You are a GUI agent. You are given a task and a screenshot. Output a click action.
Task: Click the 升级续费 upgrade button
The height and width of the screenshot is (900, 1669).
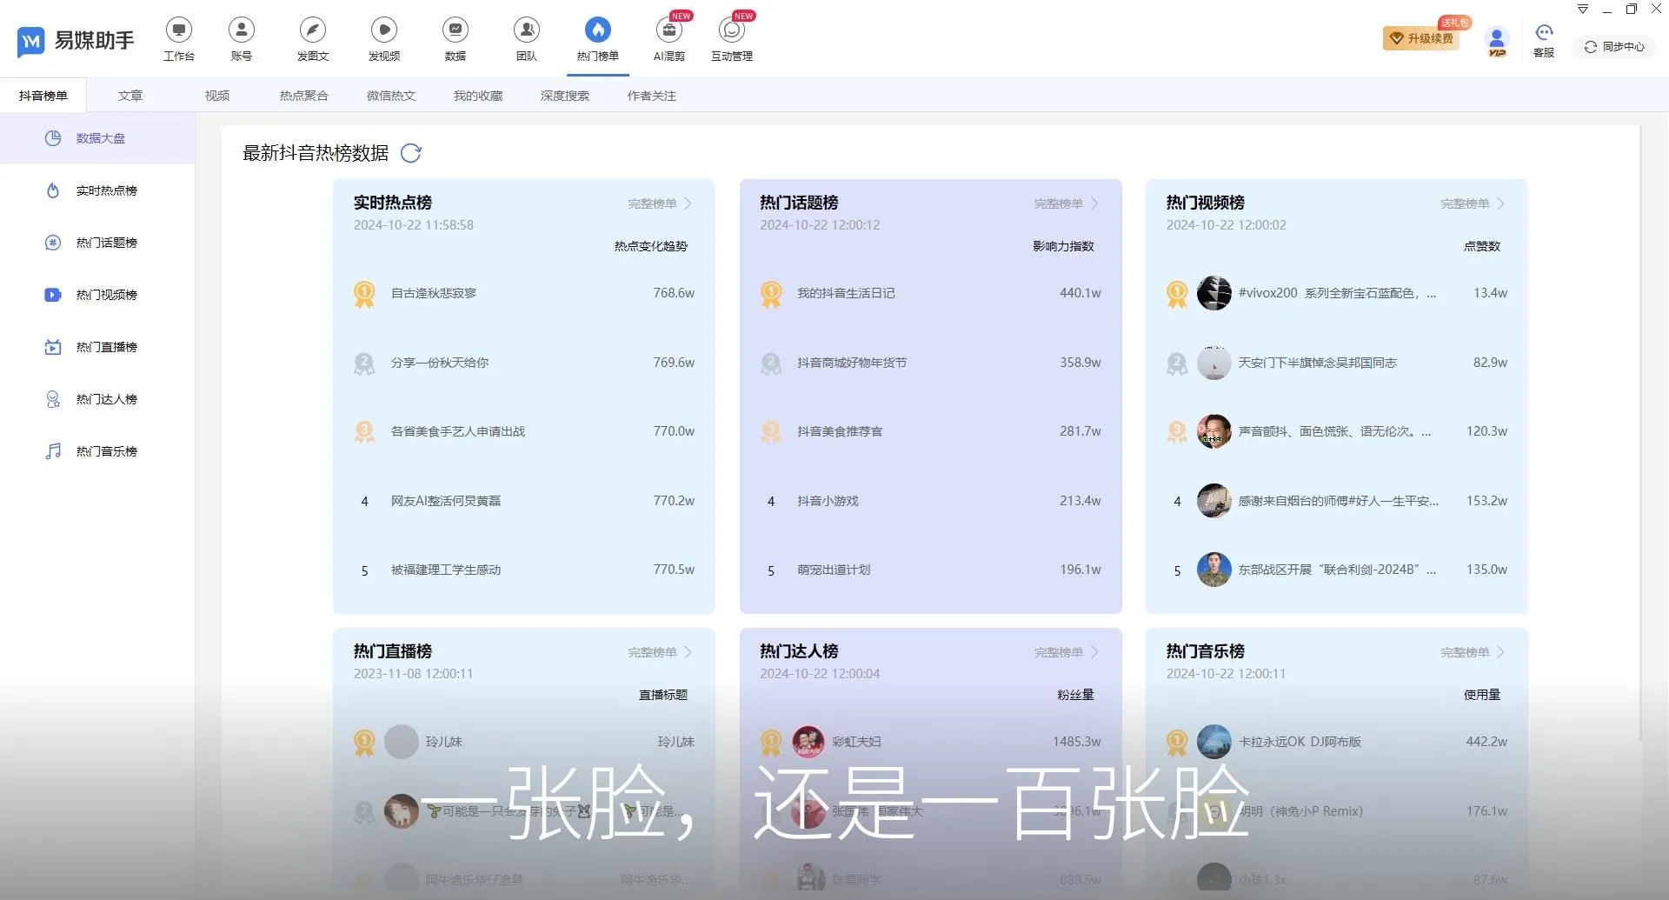[1421, 38]
